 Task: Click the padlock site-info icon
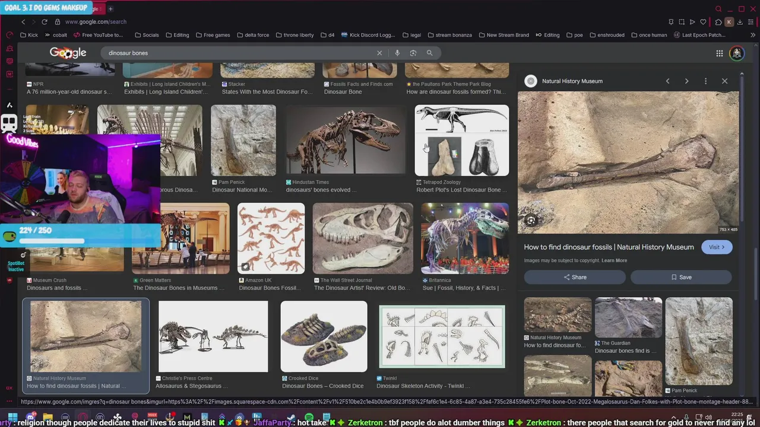58,22
